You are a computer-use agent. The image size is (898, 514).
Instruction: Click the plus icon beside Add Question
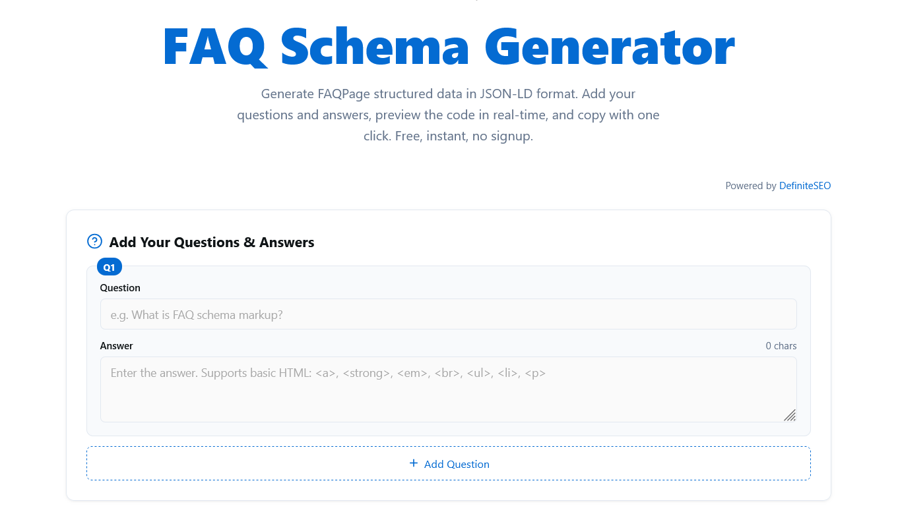coord(414,463)
